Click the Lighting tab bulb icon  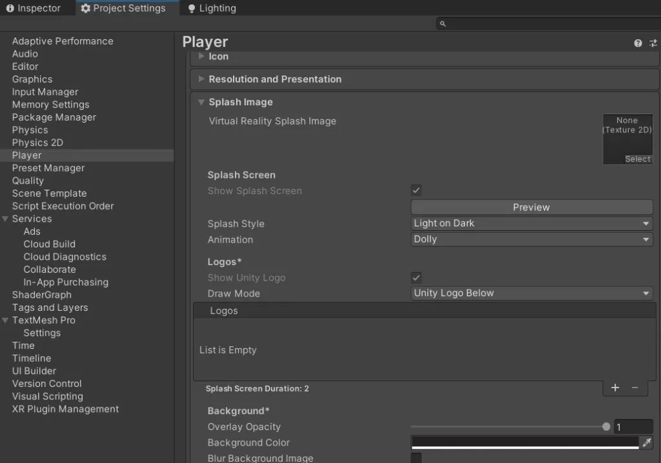pos(190,8)
